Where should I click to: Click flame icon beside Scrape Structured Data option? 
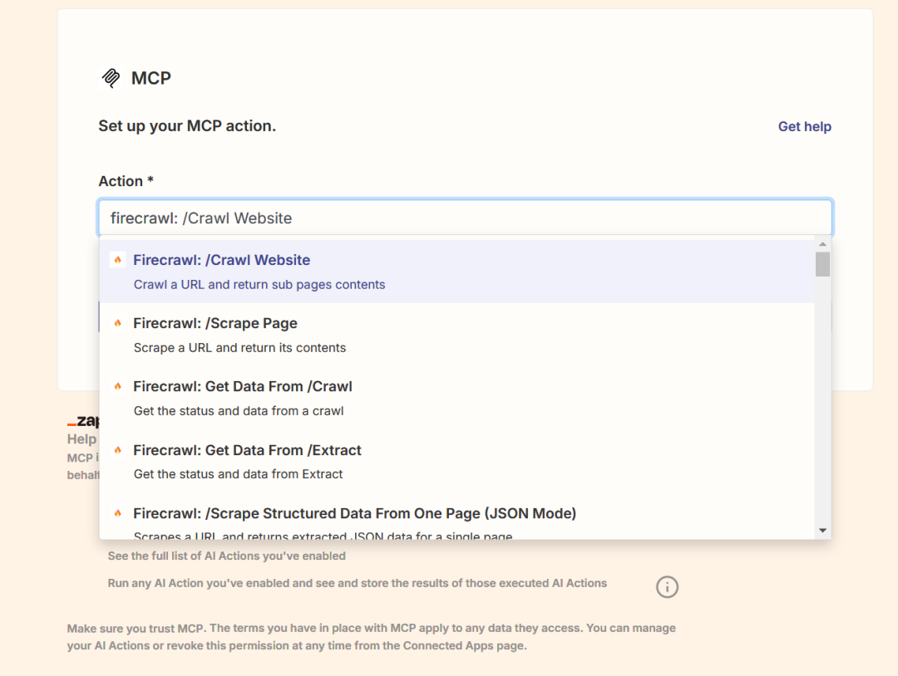pos(117,513)
